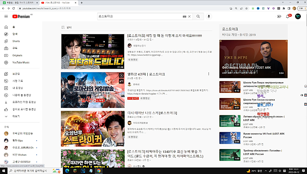Click the magnifier search button

pos(198,17)
